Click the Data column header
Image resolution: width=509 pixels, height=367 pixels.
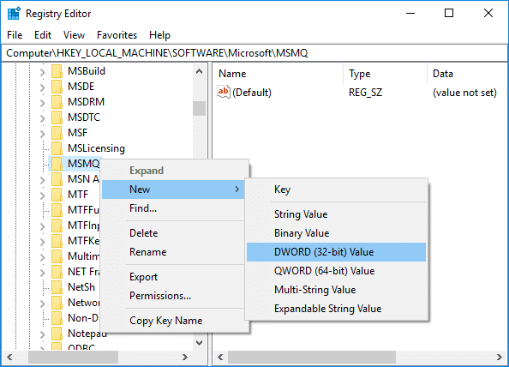[468, 74]
